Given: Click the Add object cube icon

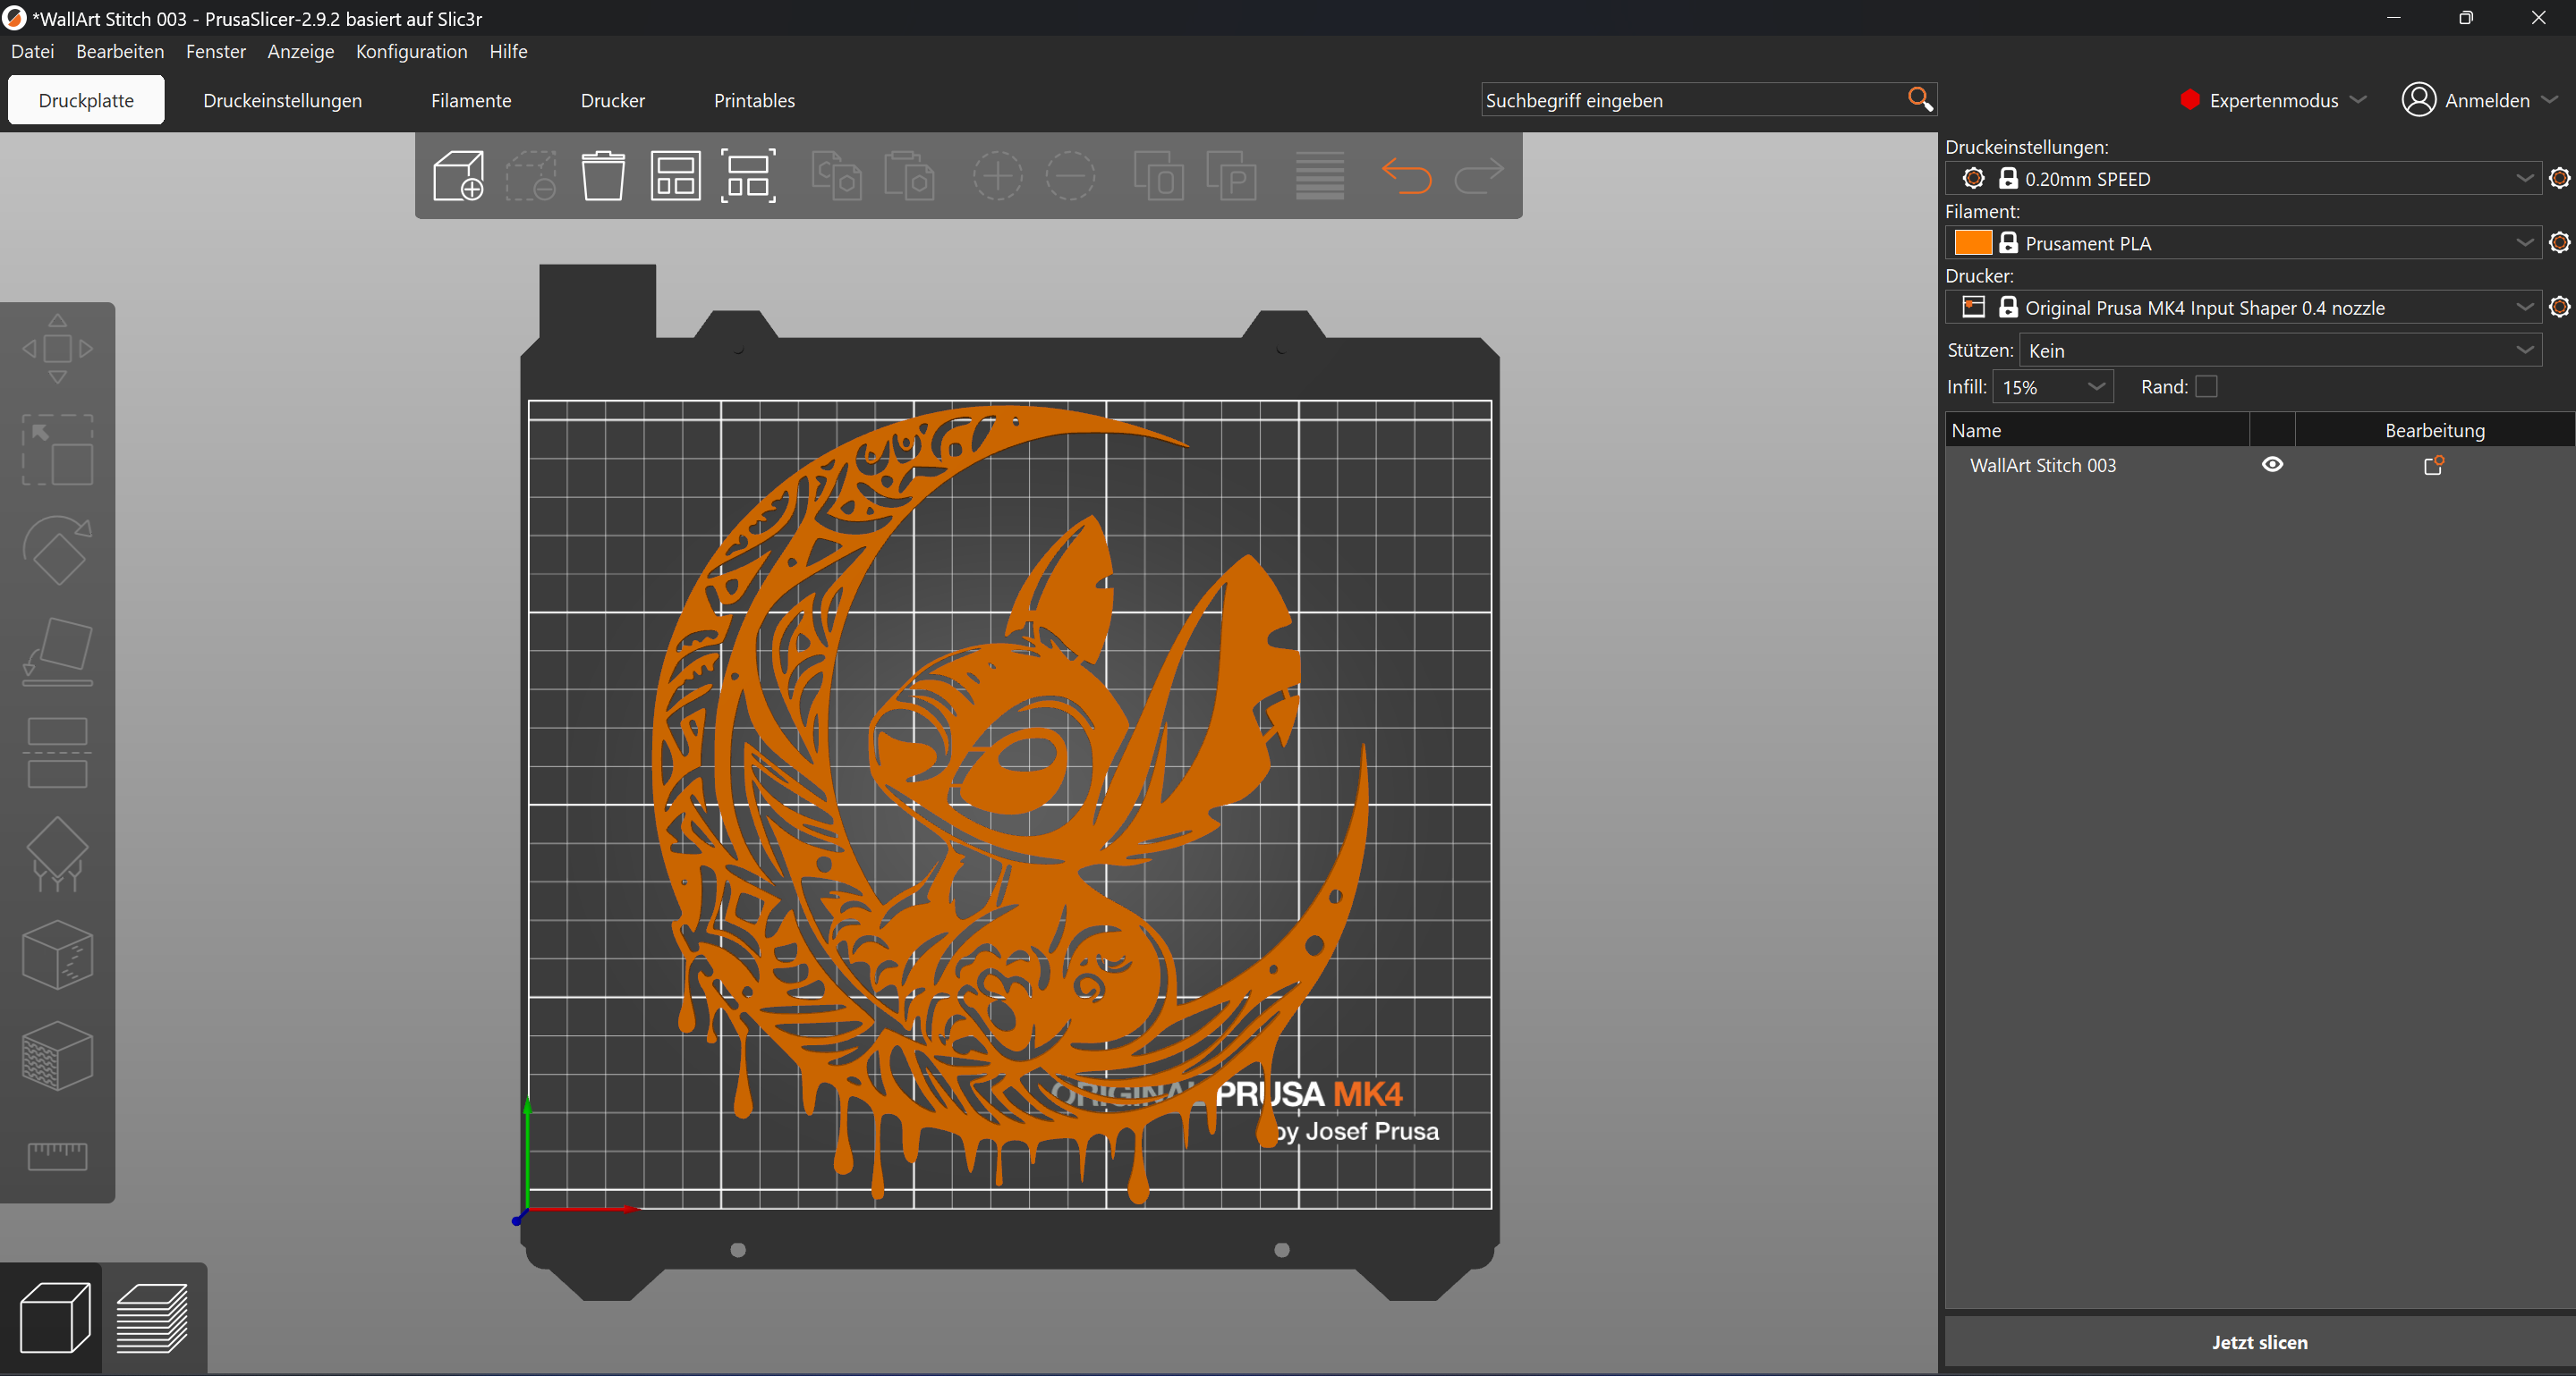Looking at the screenshot, I should pos(458,176).
